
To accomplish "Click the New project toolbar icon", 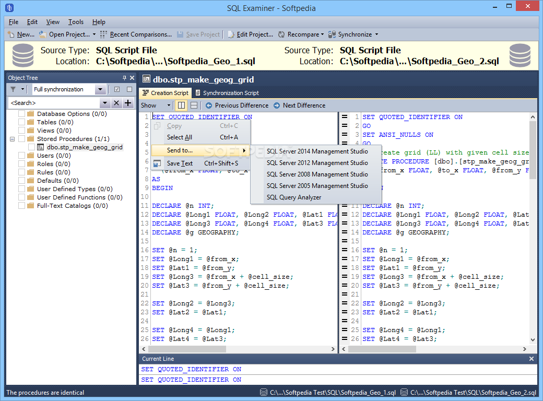I will click(11, 34).
